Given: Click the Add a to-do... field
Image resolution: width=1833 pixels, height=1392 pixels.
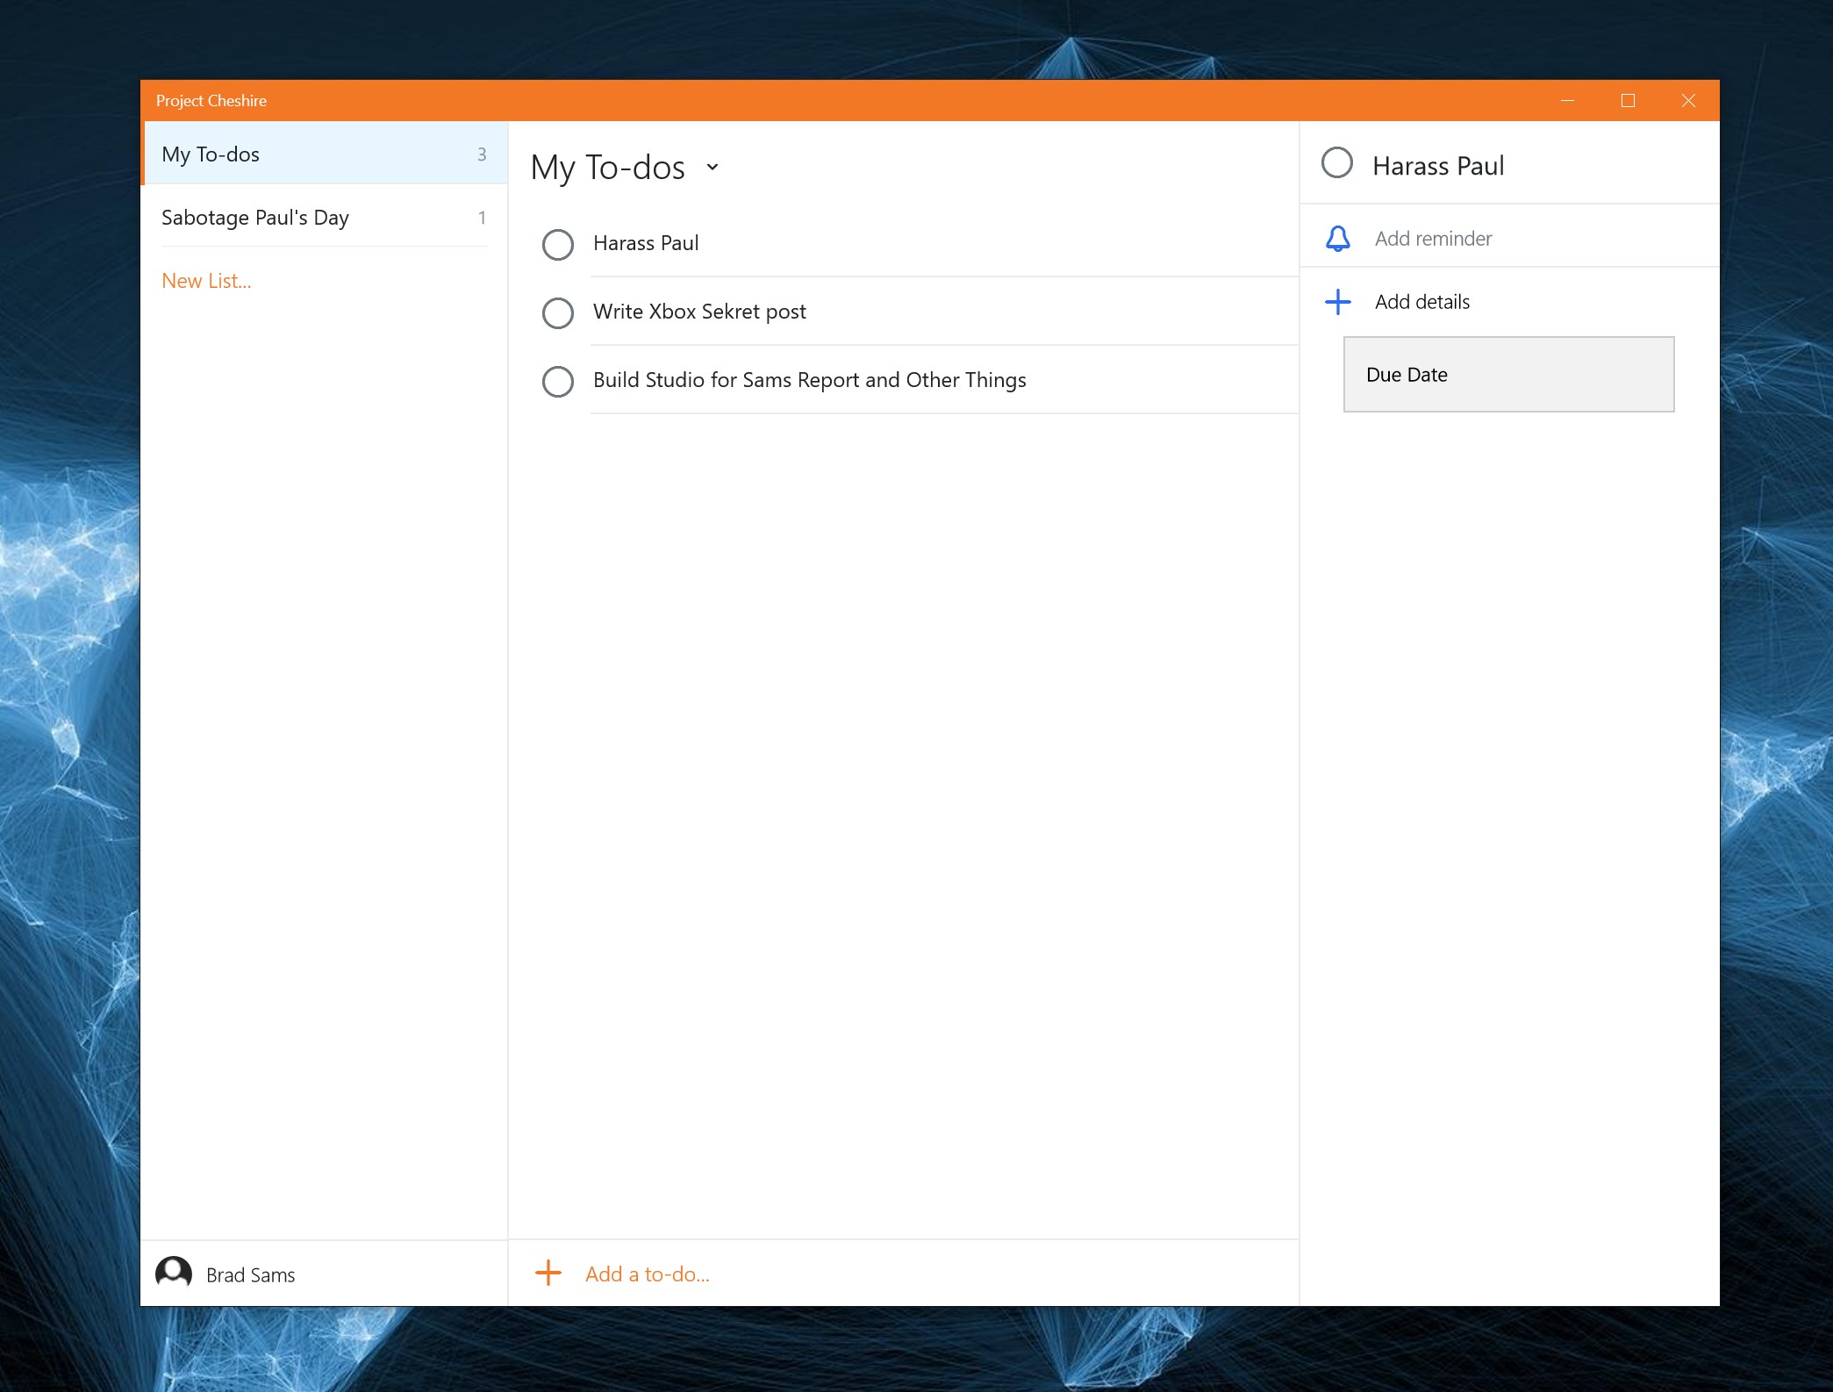Looking at the screenshot, I should (x=648, y=1274).
